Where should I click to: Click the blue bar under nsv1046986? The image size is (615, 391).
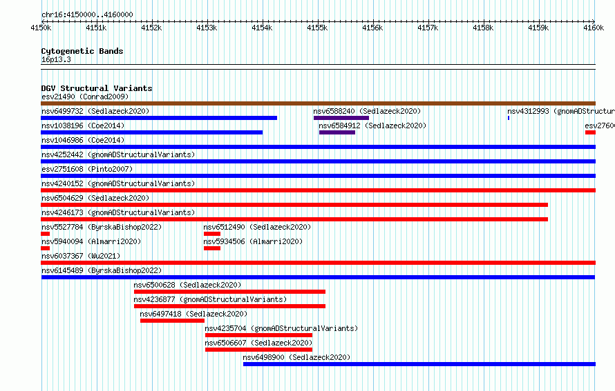318,147
